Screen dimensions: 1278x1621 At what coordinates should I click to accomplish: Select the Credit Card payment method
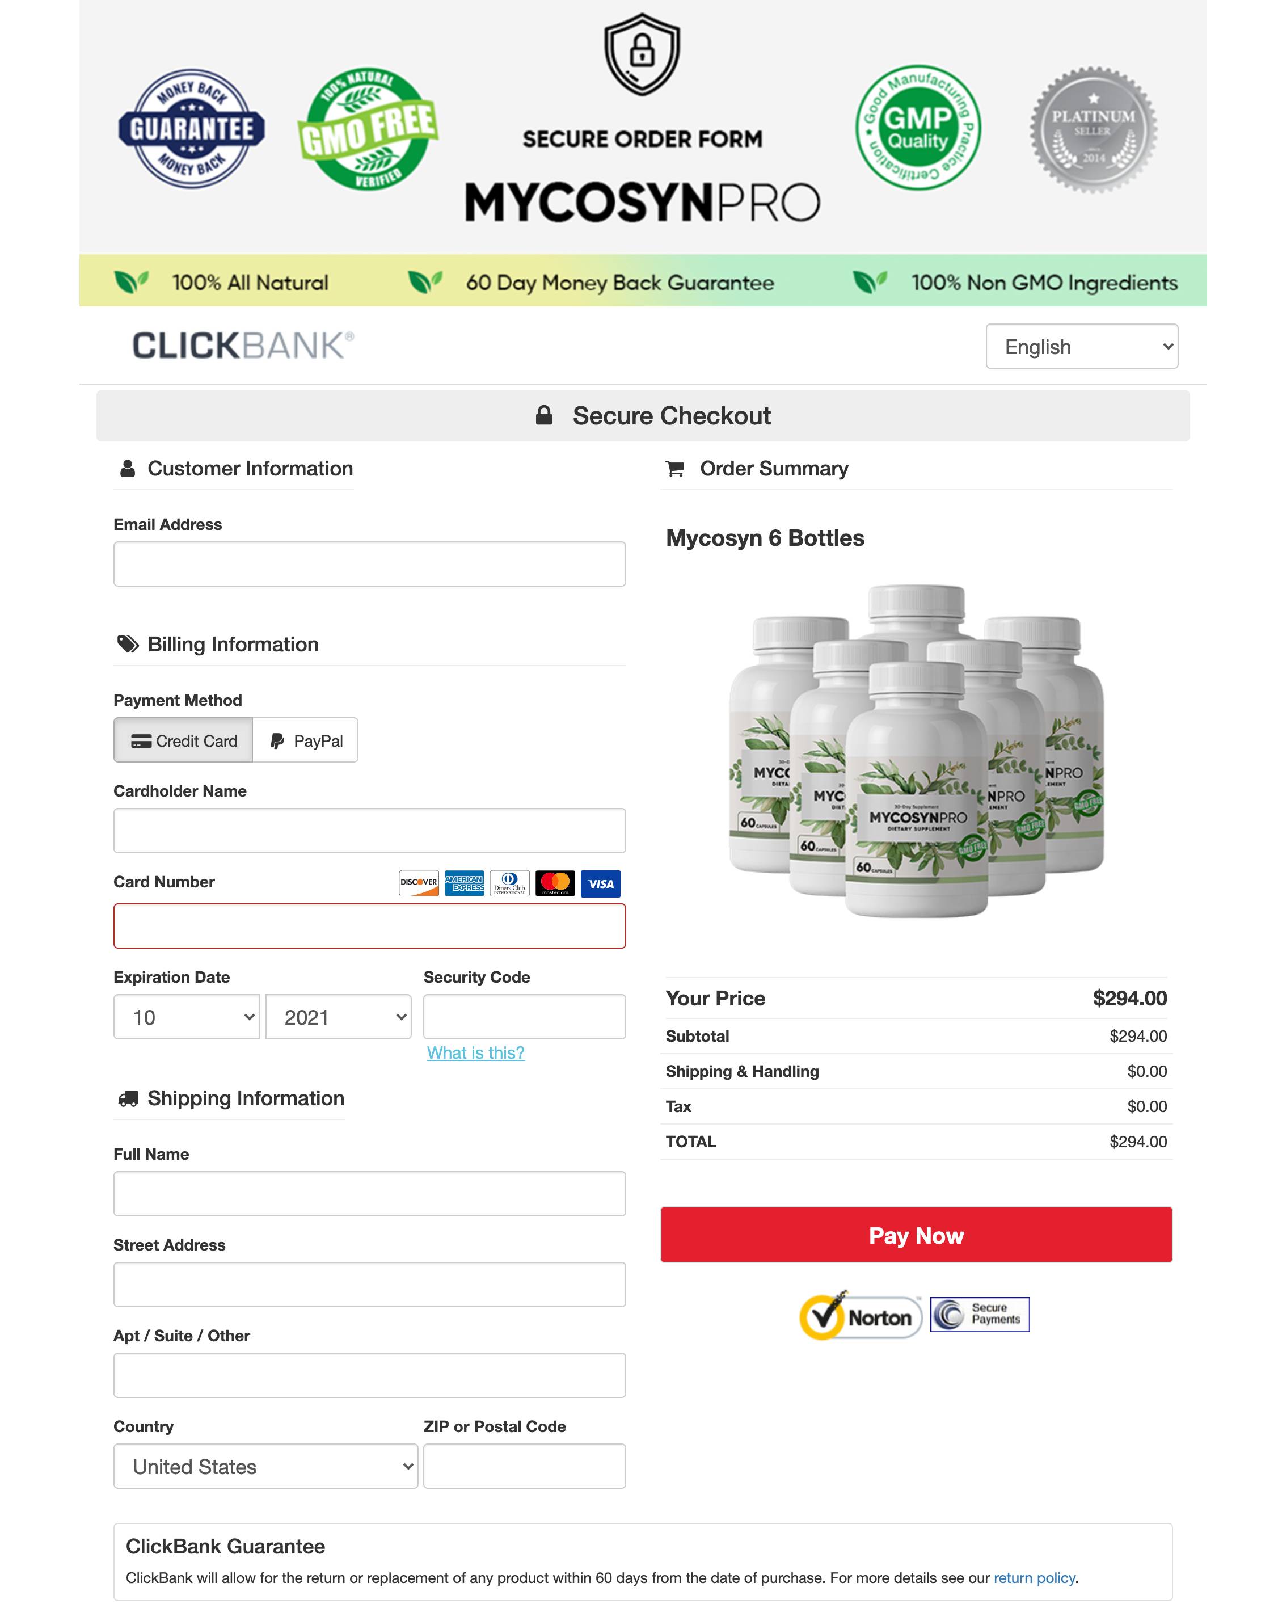click(183, 739)
